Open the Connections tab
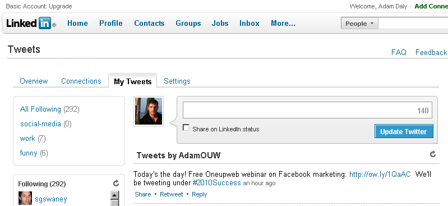 [81, 81]
